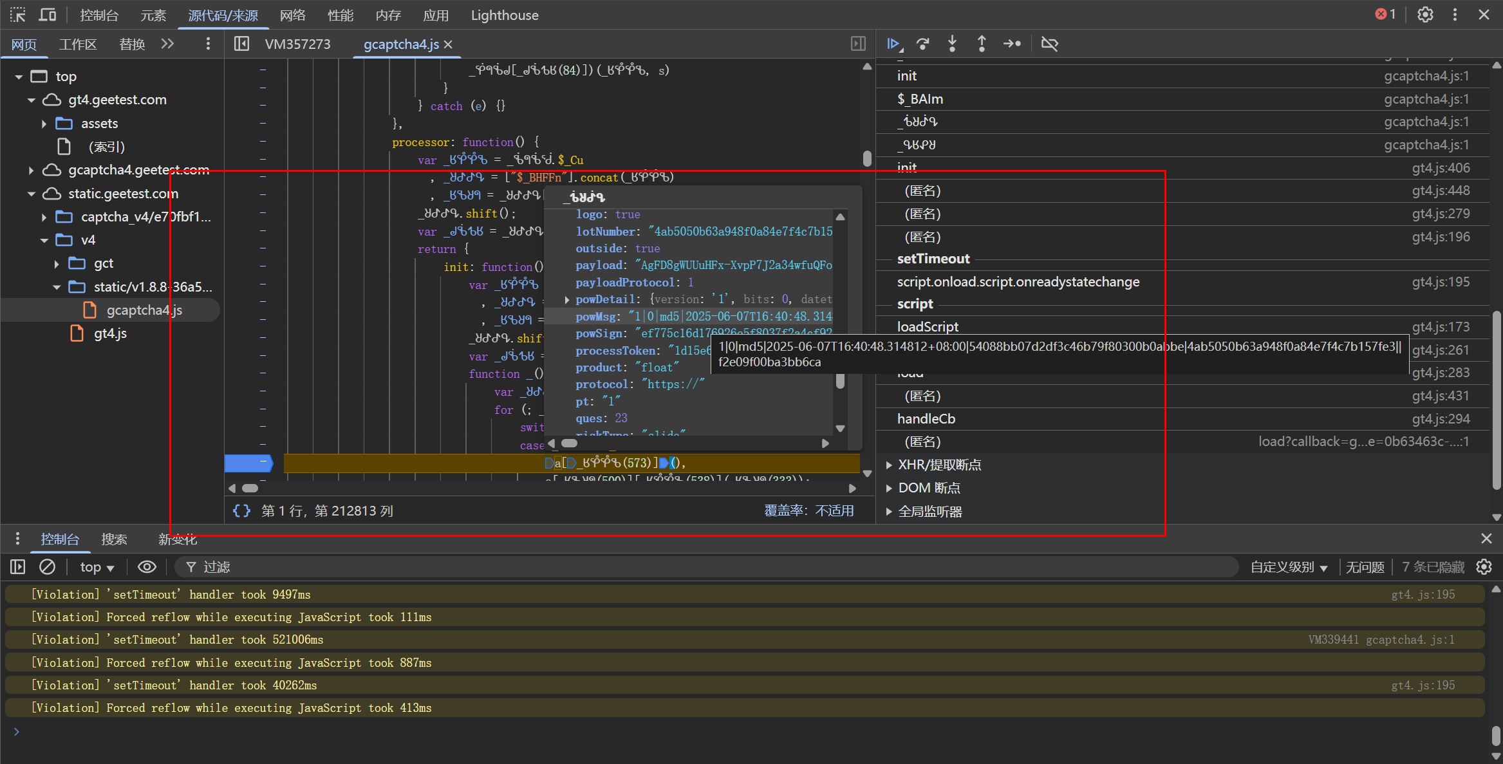This screenshot has height=764, width=1503.
Task: Open console settings gear
Action: pyautogui.click(x=1484, y=567)
